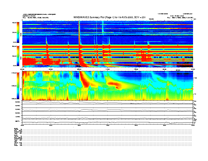Select the -155.00 label on TNR scale
Screen dimensions: 208x161
(14, 99)
